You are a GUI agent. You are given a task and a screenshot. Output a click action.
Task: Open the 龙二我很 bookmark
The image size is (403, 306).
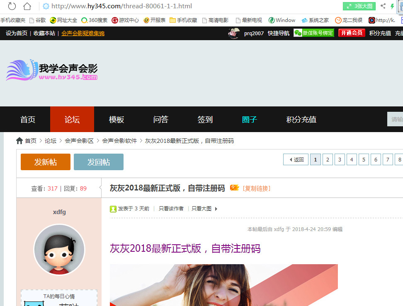click(349, 20)
